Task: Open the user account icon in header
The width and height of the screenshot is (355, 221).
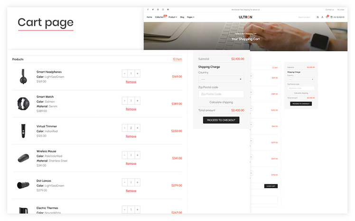Action: [x=322, y=17]
